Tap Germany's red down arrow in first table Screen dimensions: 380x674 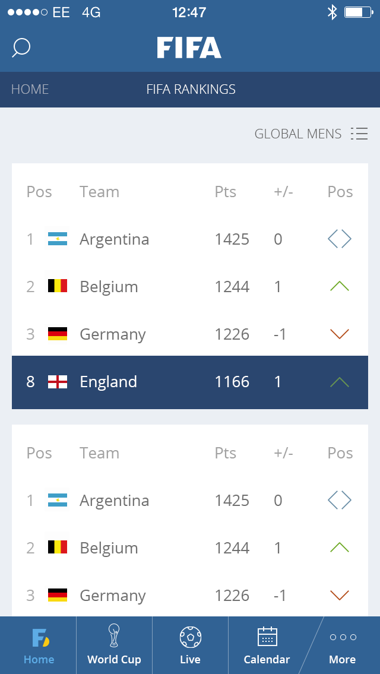coord(340,334)
